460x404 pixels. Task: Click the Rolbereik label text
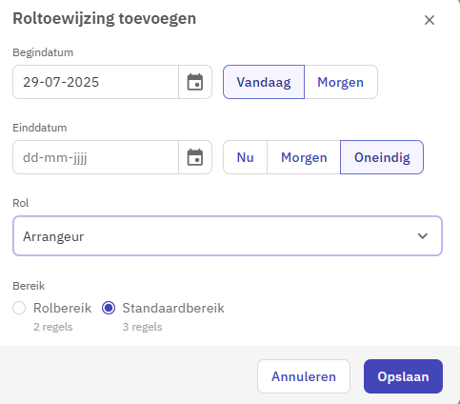(x=62, y=308)
